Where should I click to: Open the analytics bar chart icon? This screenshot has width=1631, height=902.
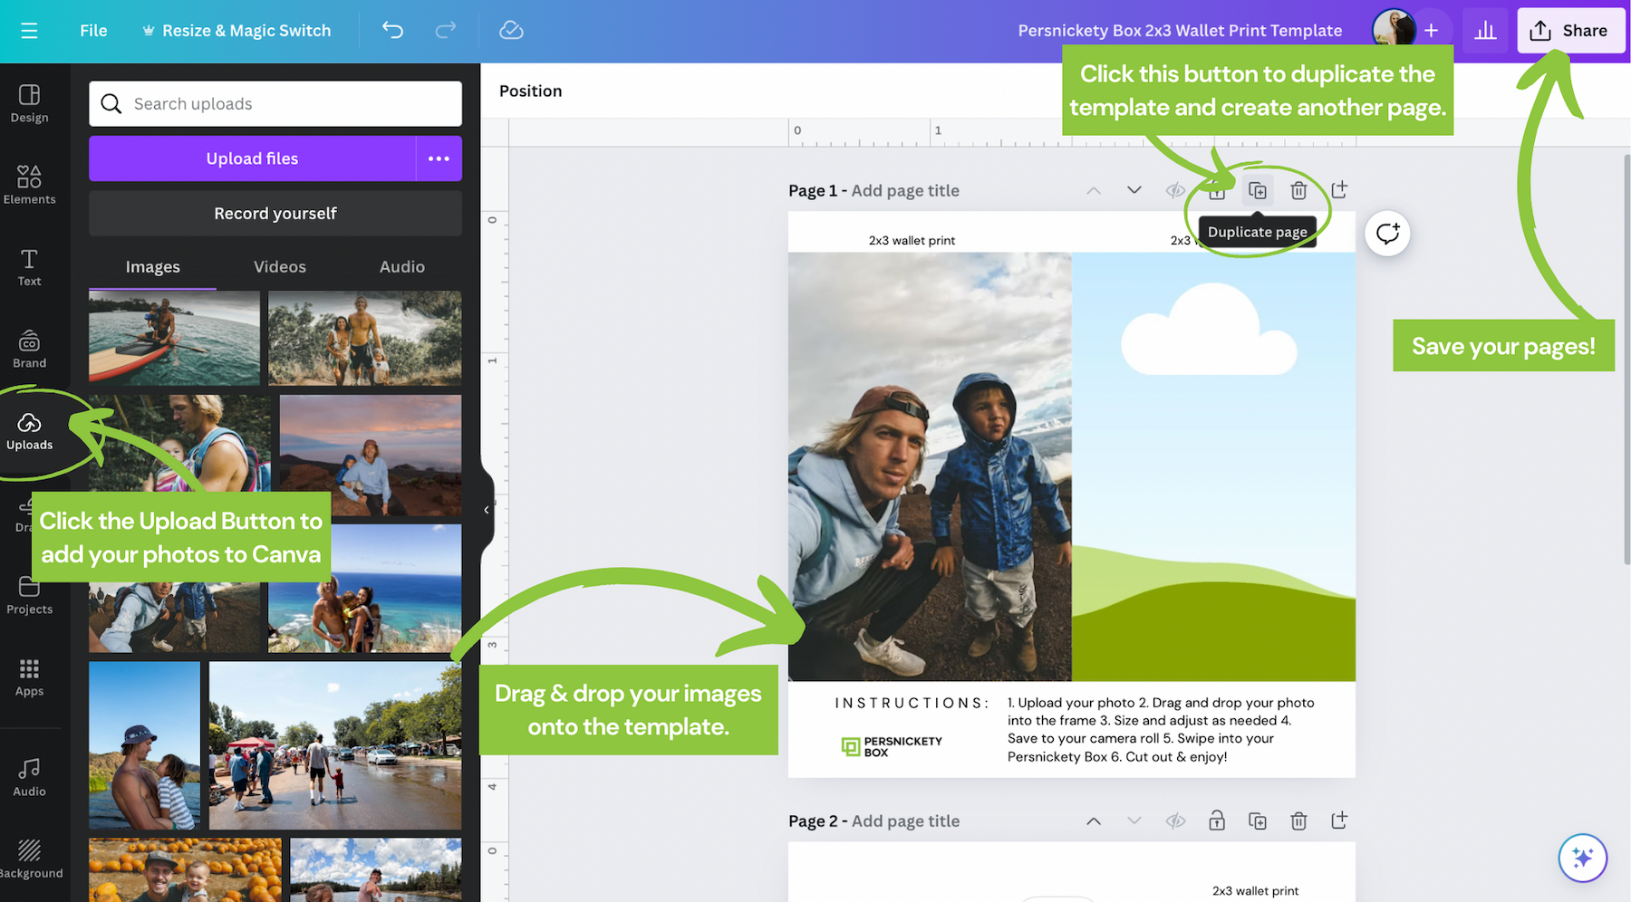tap(1485, 31)
